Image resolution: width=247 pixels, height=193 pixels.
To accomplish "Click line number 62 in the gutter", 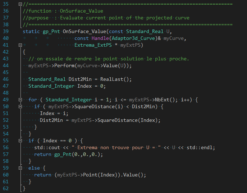I will 6,188.
